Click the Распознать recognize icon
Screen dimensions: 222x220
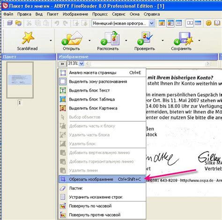[110, 38]
